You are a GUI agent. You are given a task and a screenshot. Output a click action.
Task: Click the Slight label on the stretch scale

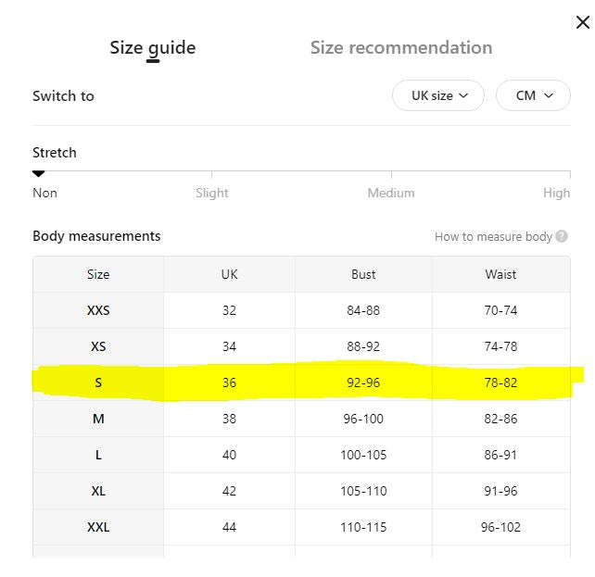(211, 193)
